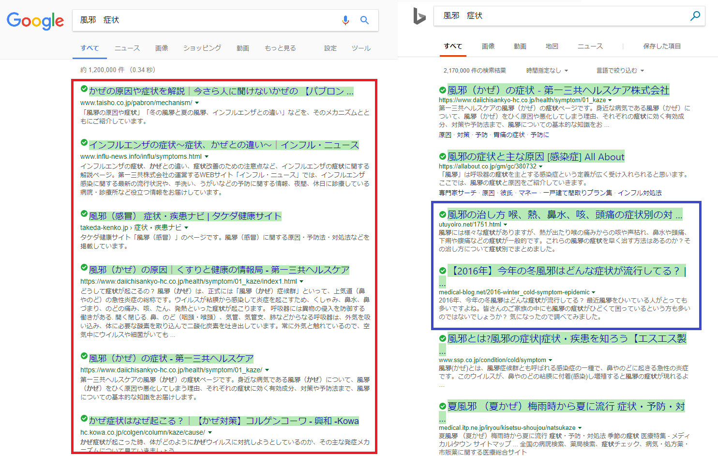The image size is (718, 456).
Task: Open dropdown arrow after influ-news.info URL
Action: pyautogui.click(x=207, y=157)
